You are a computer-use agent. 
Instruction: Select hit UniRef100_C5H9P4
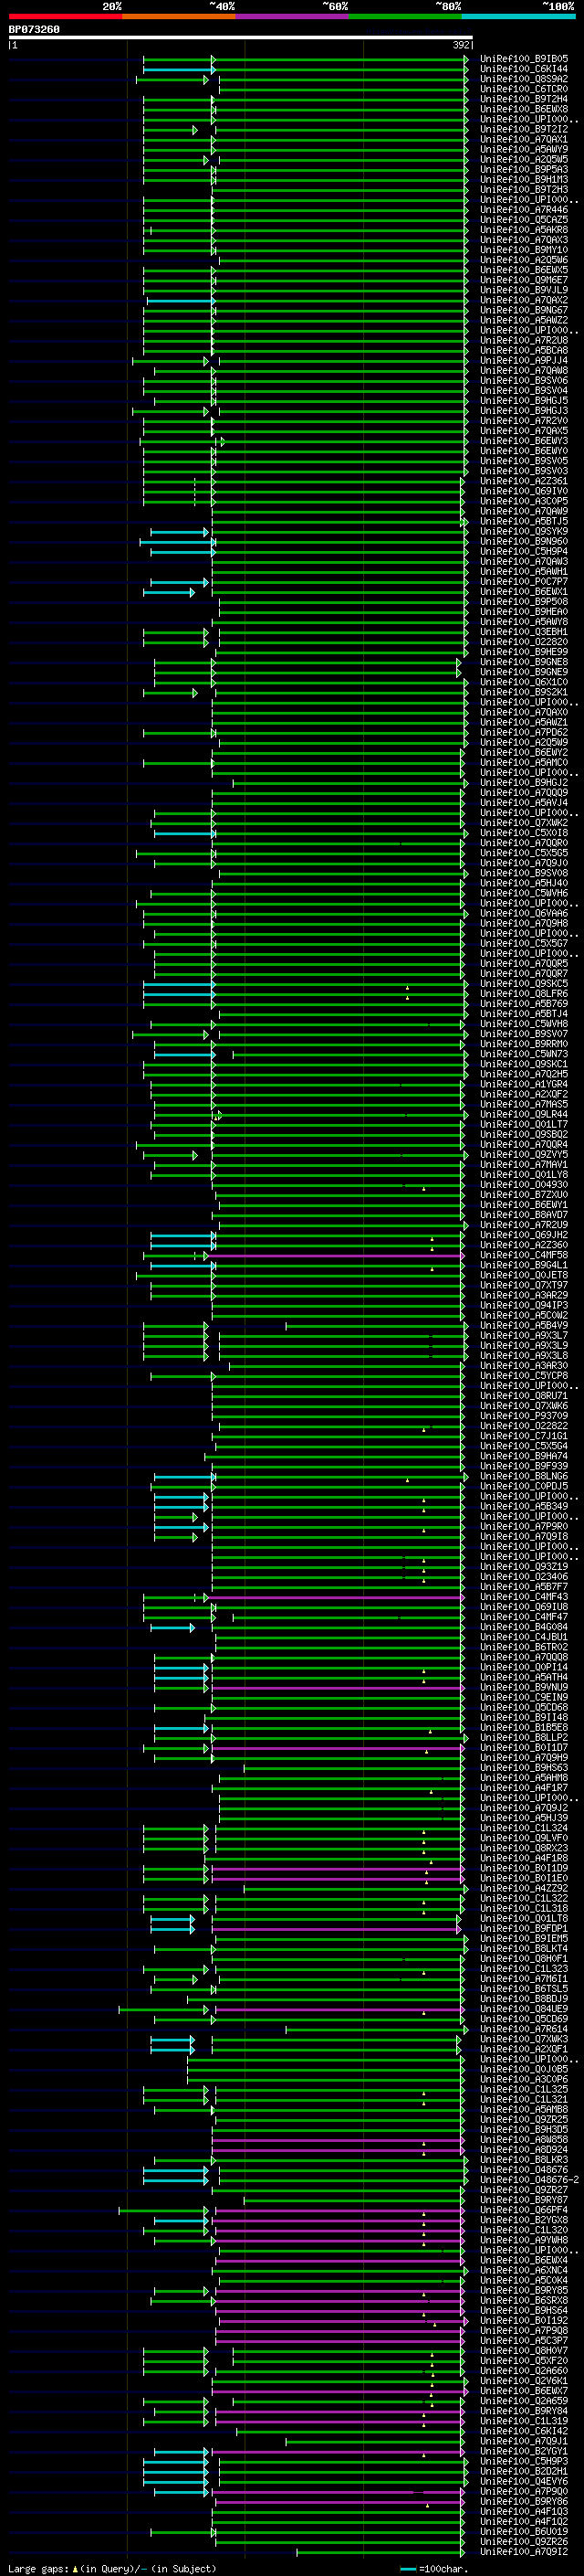click(524, 551)
